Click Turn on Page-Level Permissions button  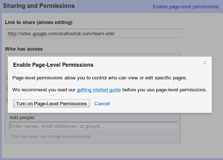pos(51,103)
